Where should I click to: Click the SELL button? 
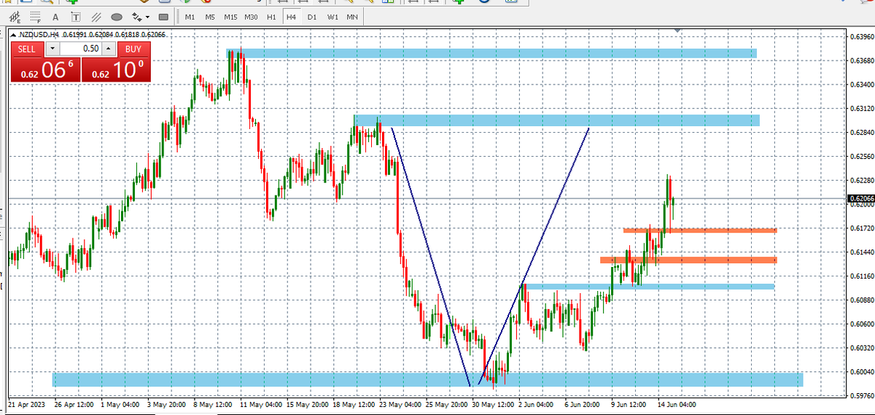coord(26,49)
